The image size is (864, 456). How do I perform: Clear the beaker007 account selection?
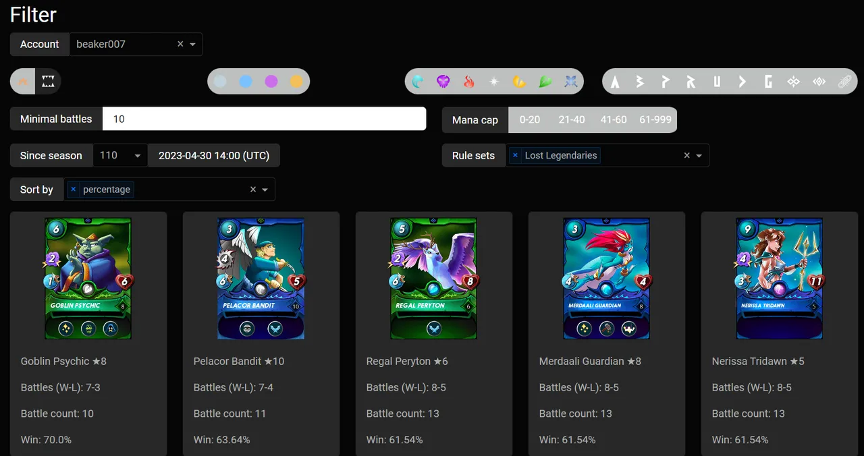click(x=180, y=45)
